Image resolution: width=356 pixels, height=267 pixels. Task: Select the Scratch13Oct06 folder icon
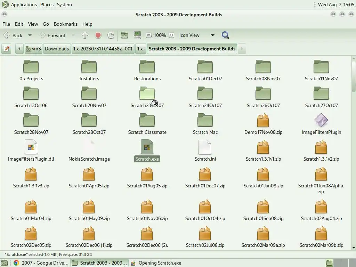(31, 93)
